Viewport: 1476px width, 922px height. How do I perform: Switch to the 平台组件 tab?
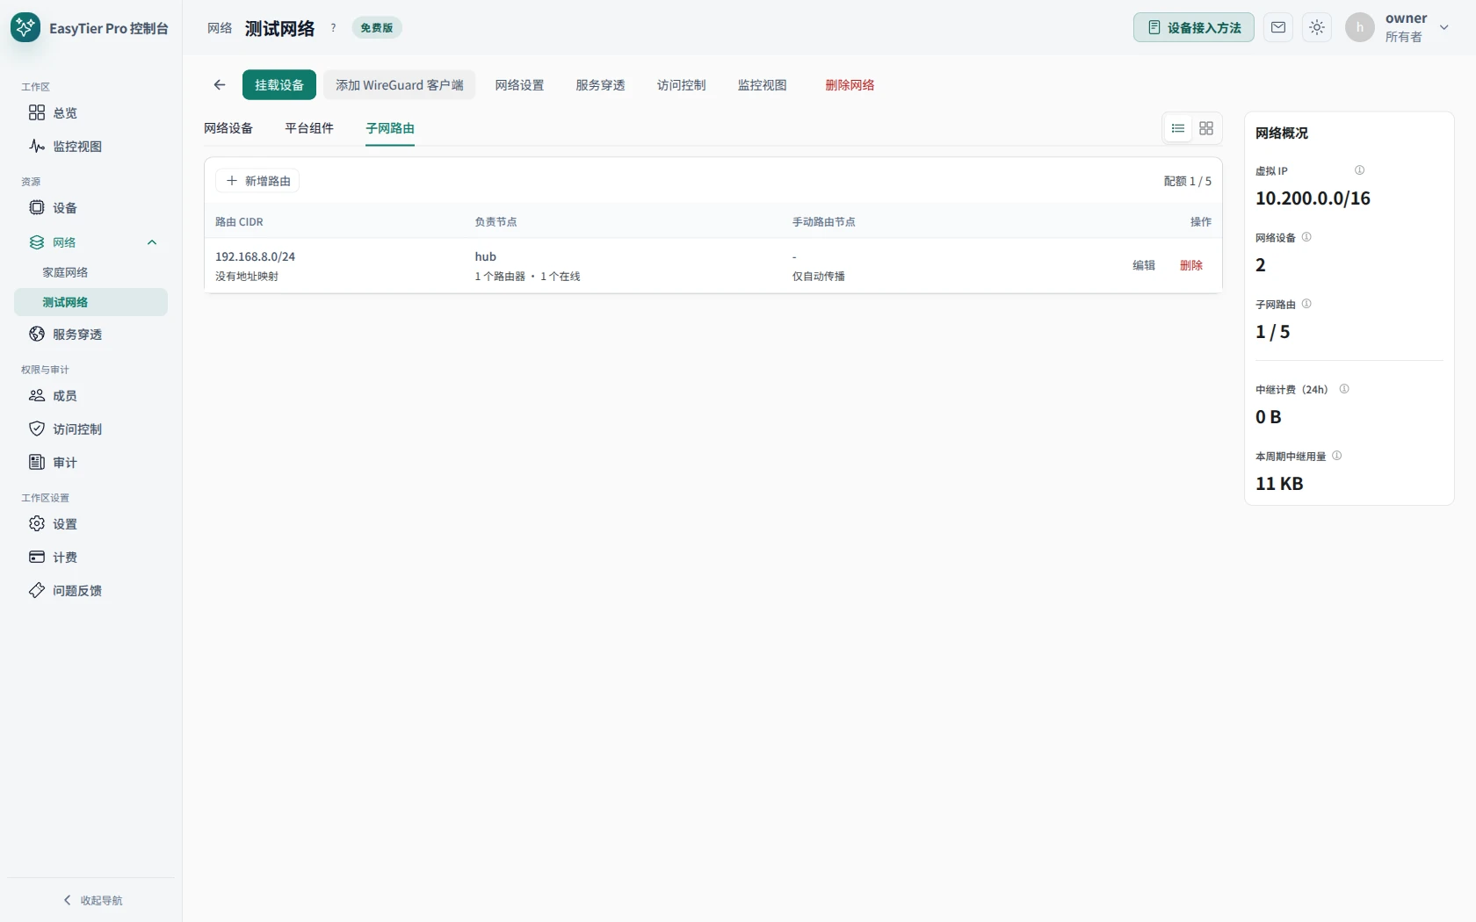pos(309,128)
